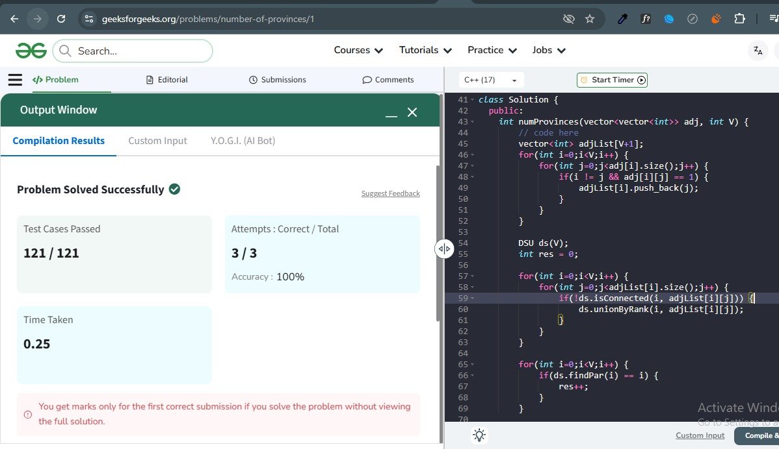Switch to the Custom Input tab
779x449 pixels.
click(157, 141)
